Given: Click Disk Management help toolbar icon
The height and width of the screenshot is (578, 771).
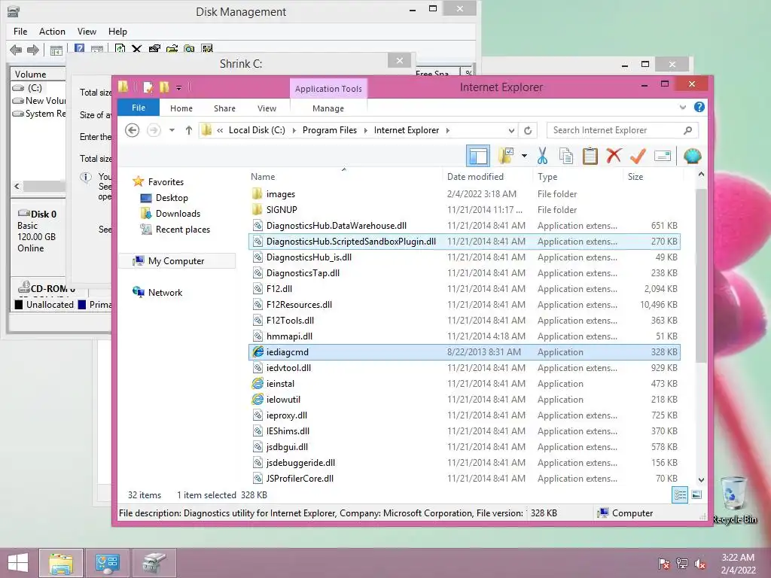Looking at the screenshot, I should pyautogui.click(x=79, y=49).
